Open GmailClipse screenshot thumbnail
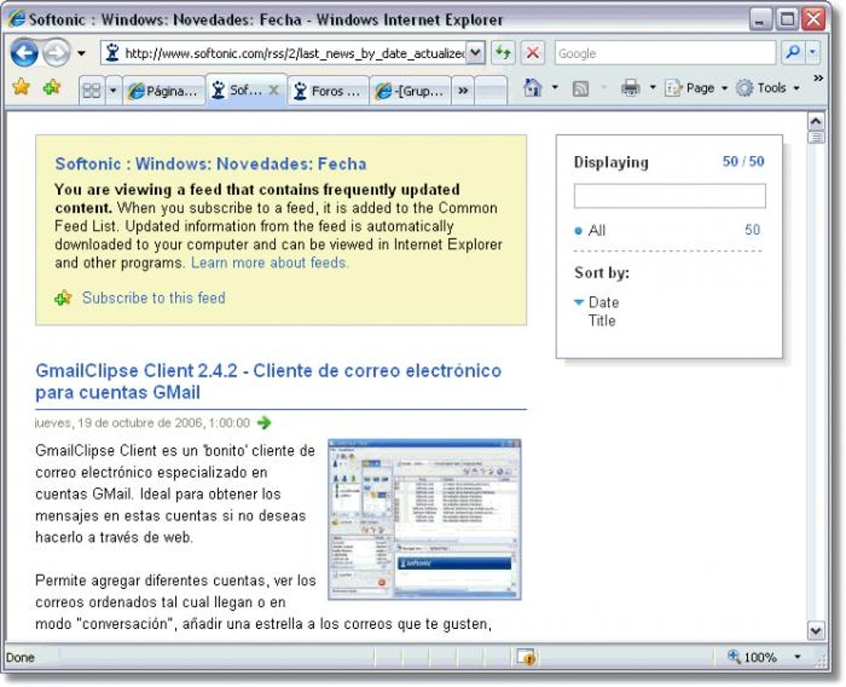Viewport: 846px width, 687px height. [425, 519]
